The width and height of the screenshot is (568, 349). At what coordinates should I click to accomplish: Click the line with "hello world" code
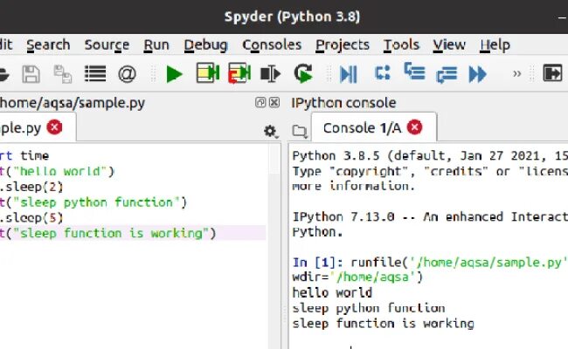click(x=57, y=171)
